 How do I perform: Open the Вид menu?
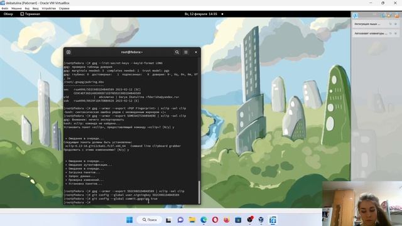coord(27,8)
